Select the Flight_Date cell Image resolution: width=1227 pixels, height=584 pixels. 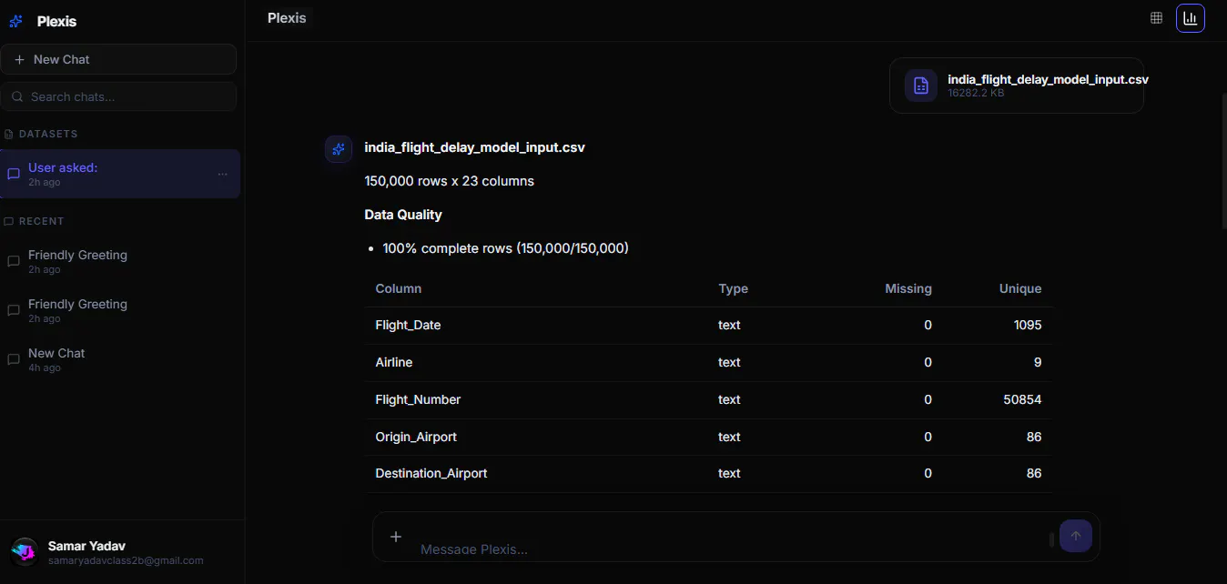point(408,325)
